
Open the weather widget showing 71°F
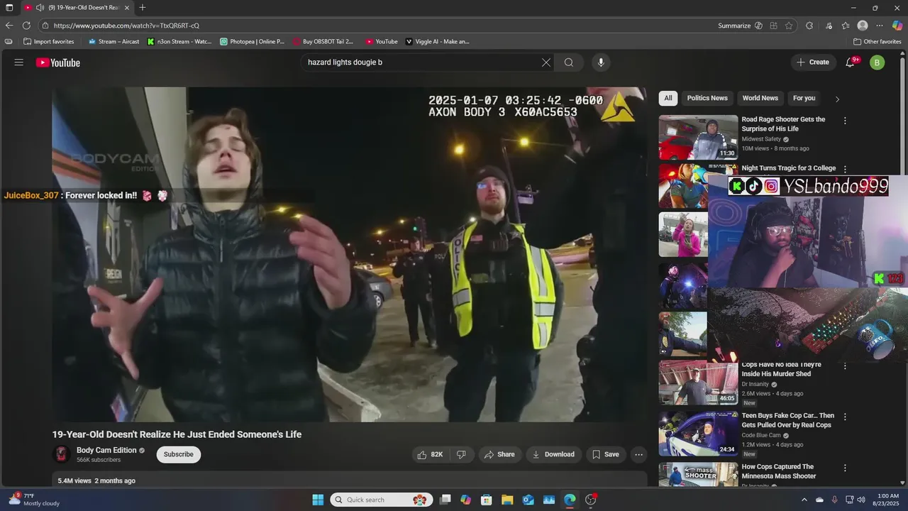pyautogui.click(x=34, y=500)
